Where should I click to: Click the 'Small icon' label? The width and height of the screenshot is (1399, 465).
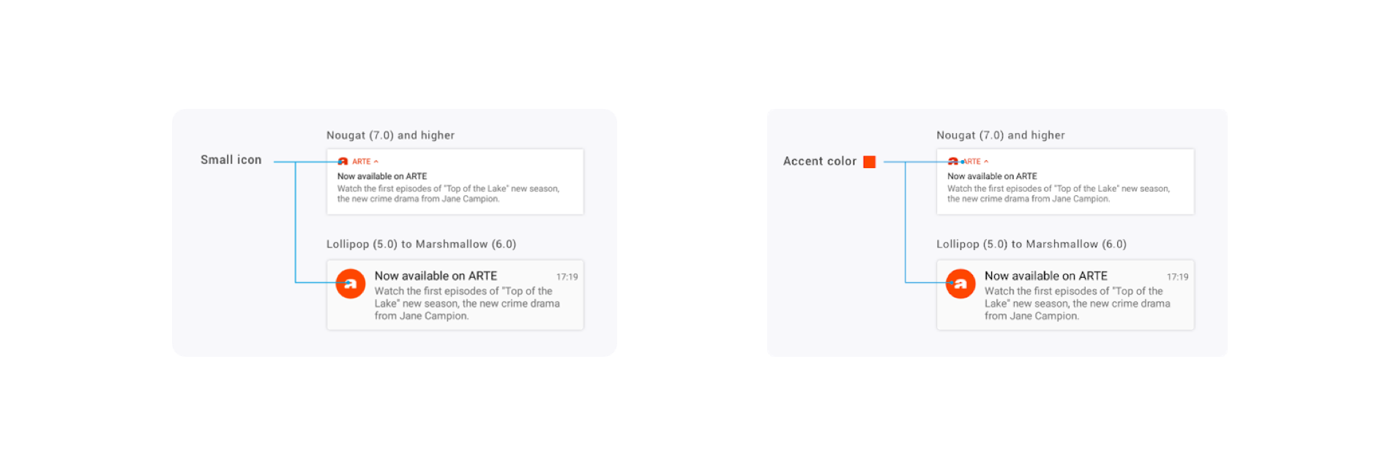[x=231, y=160]
